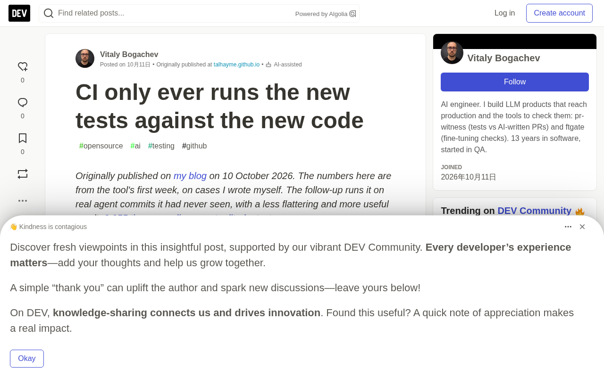Open the talhayme.github.io link
This screenshot has width=604, height=377.
tap(236, 65)
